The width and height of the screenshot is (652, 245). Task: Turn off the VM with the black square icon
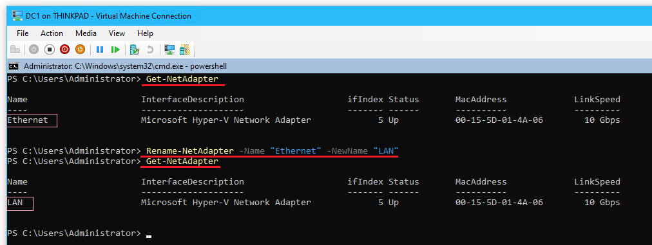(x=50, y=50)
